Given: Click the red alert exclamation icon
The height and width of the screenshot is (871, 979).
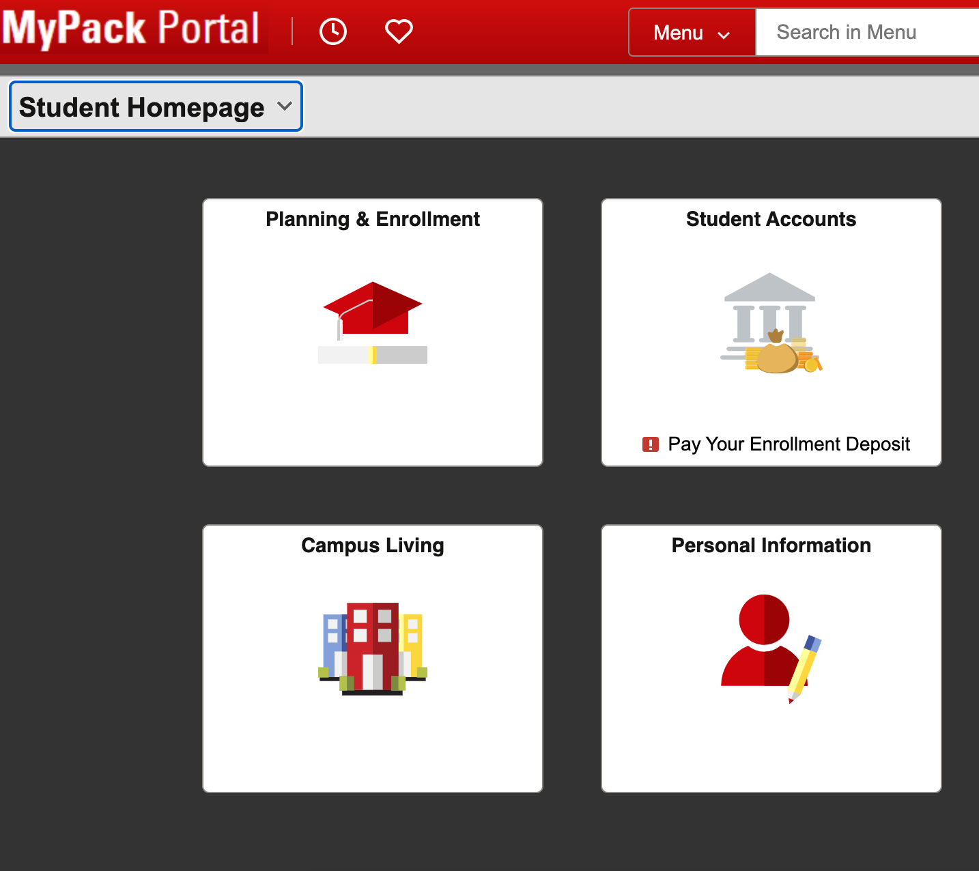Looking at the screenshot, I should click(651, 444).
